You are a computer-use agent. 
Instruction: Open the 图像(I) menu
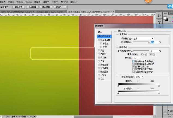11,2
